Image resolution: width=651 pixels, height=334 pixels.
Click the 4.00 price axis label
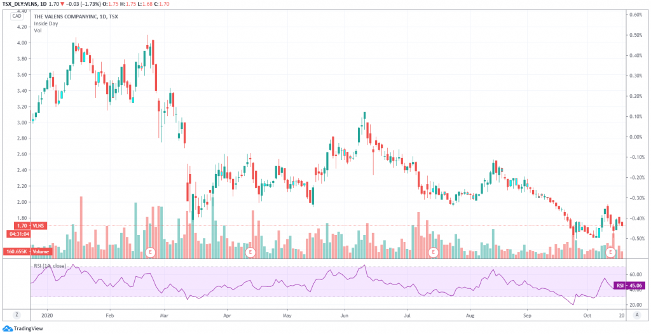coord(21,43)
